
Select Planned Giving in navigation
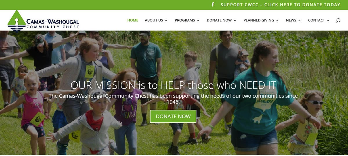pyautogui.click(x=259, y=20)
